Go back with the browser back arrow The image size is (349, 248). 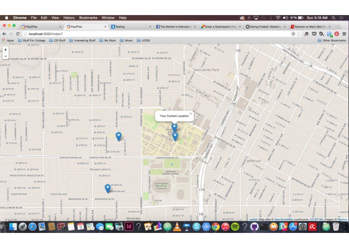coord(4,34)
